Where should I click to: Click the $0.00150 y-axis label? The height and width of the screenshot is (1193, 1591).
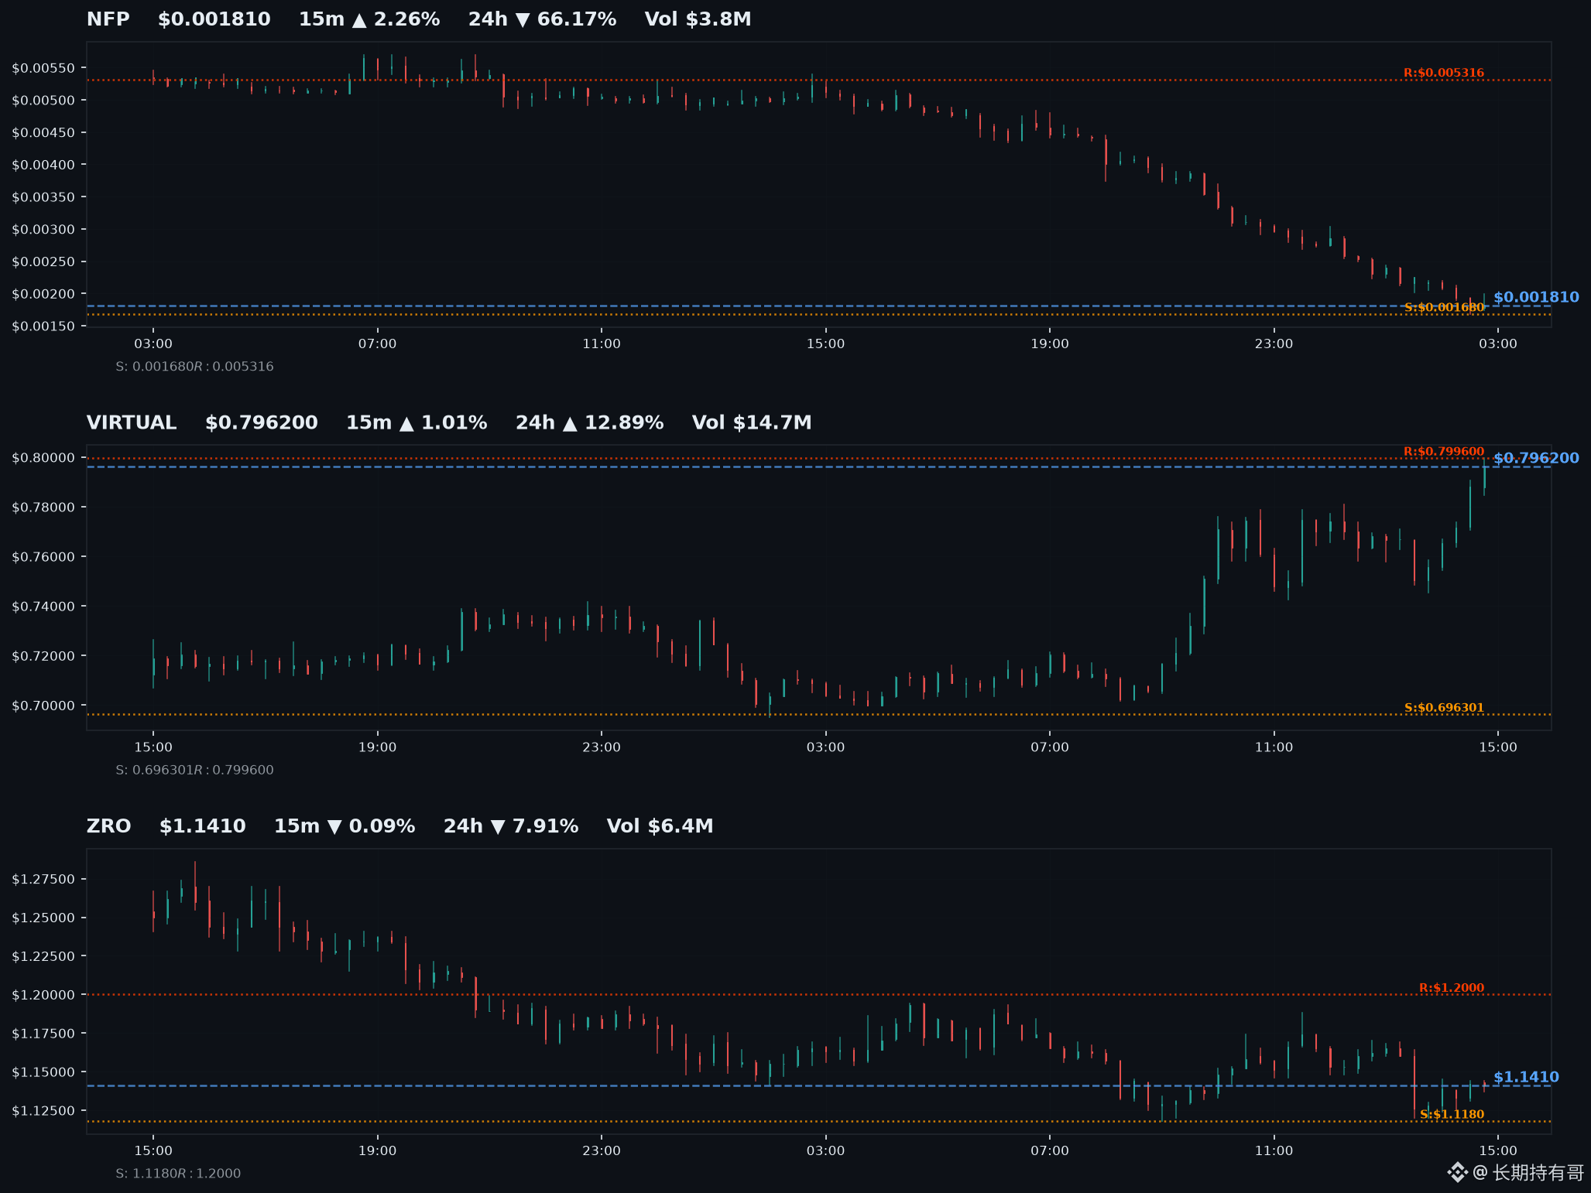[43, 326]
